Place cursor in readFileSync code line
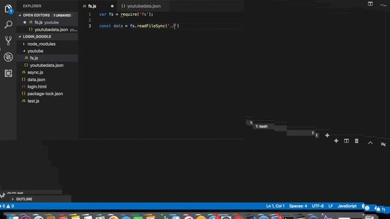 [139, 26]
